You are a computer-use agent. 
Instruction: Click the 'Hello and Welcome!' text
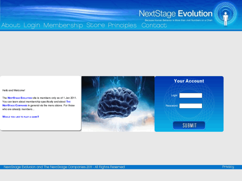14,90
